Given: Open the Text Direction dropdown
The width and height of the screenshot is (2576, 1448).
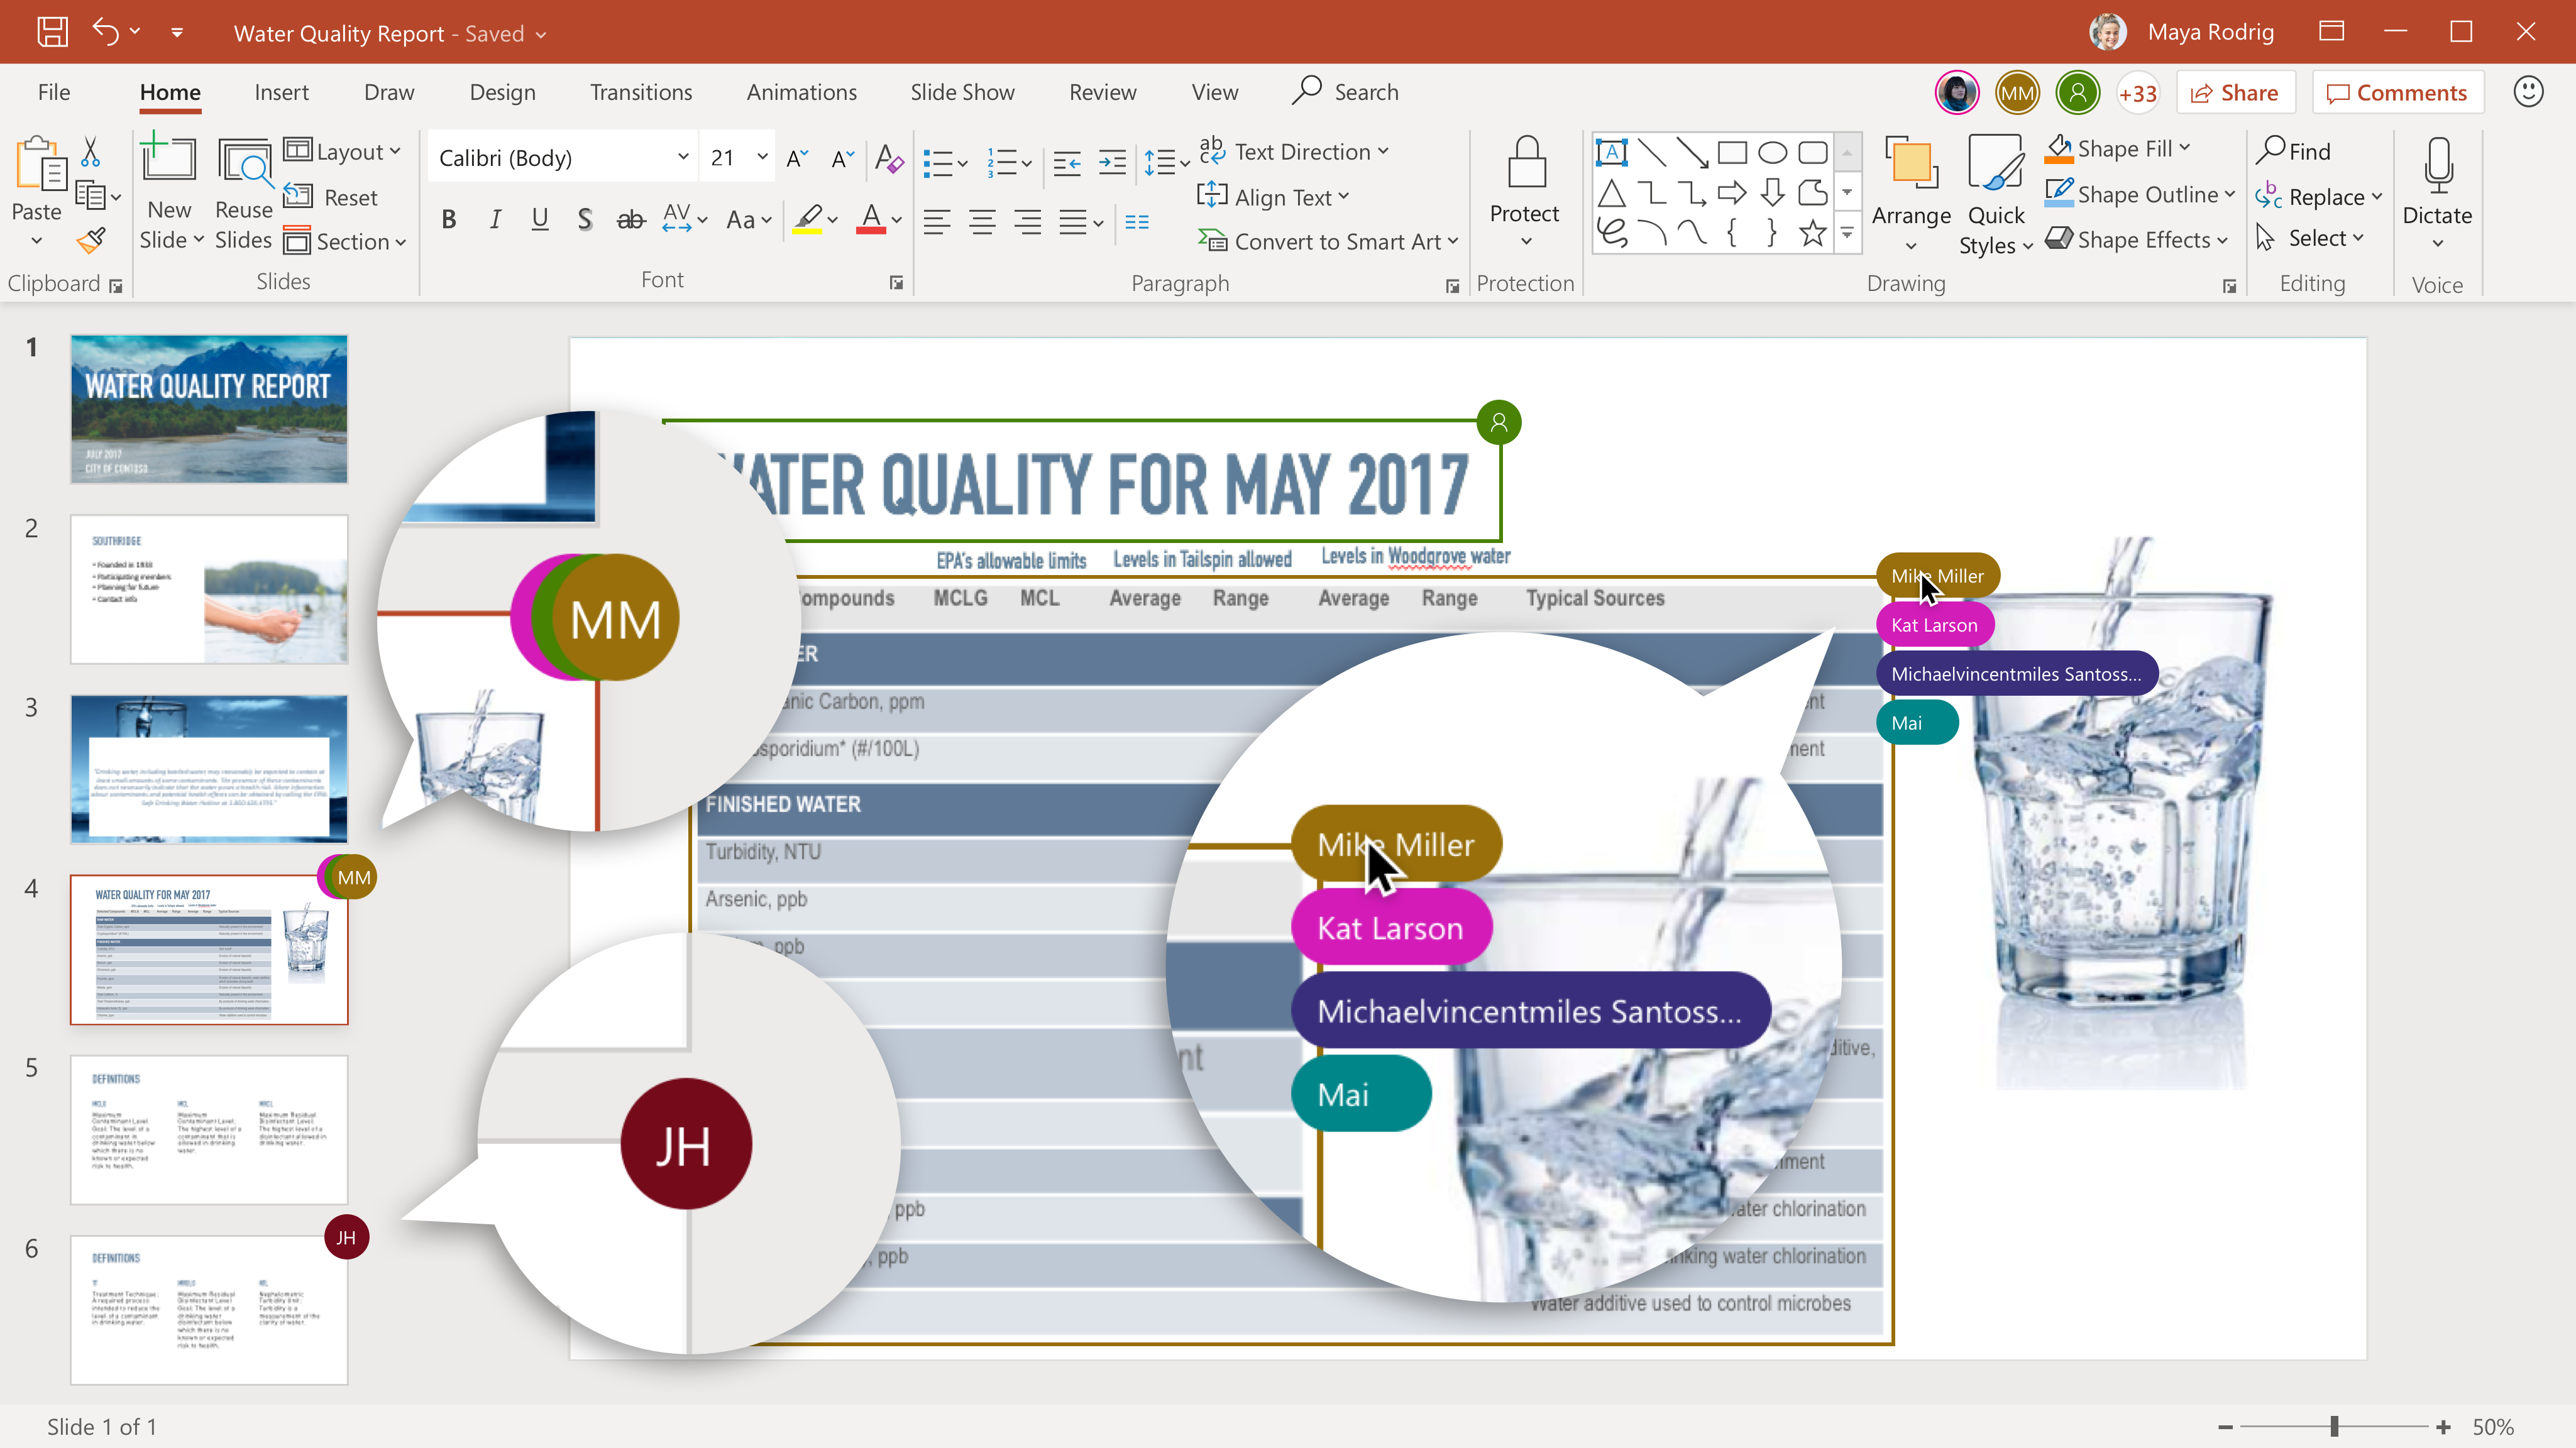Looking at the screenshot, I should [x=1294, y=151].
